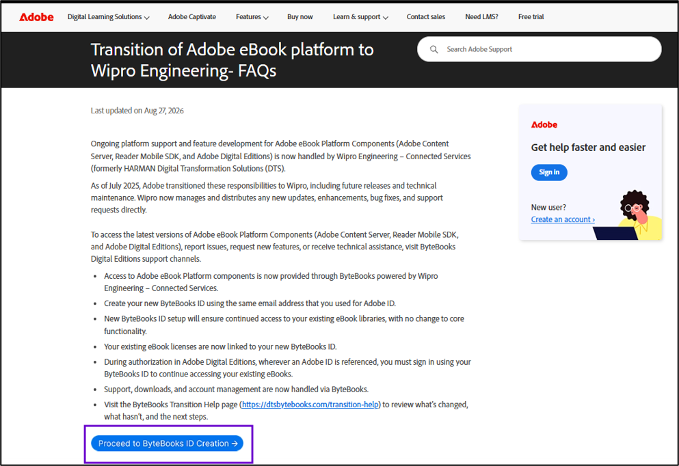Screen dimensions: 679x466
Task: Select the Need LMS? navigation item
Action: point(481,17)
